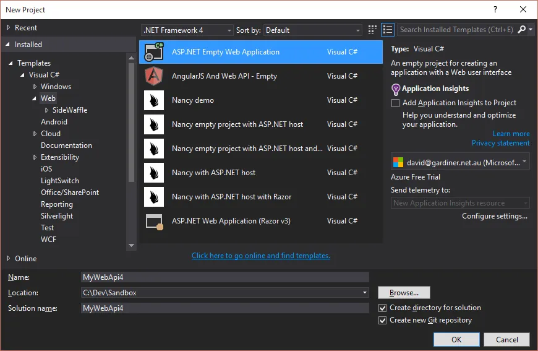
Task: Click the project Name text field
Action: tap(225, 277)
